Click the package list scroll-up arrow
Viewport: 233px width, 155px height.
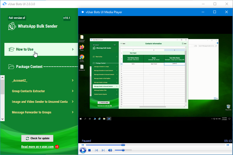click(x=2, y=78)
